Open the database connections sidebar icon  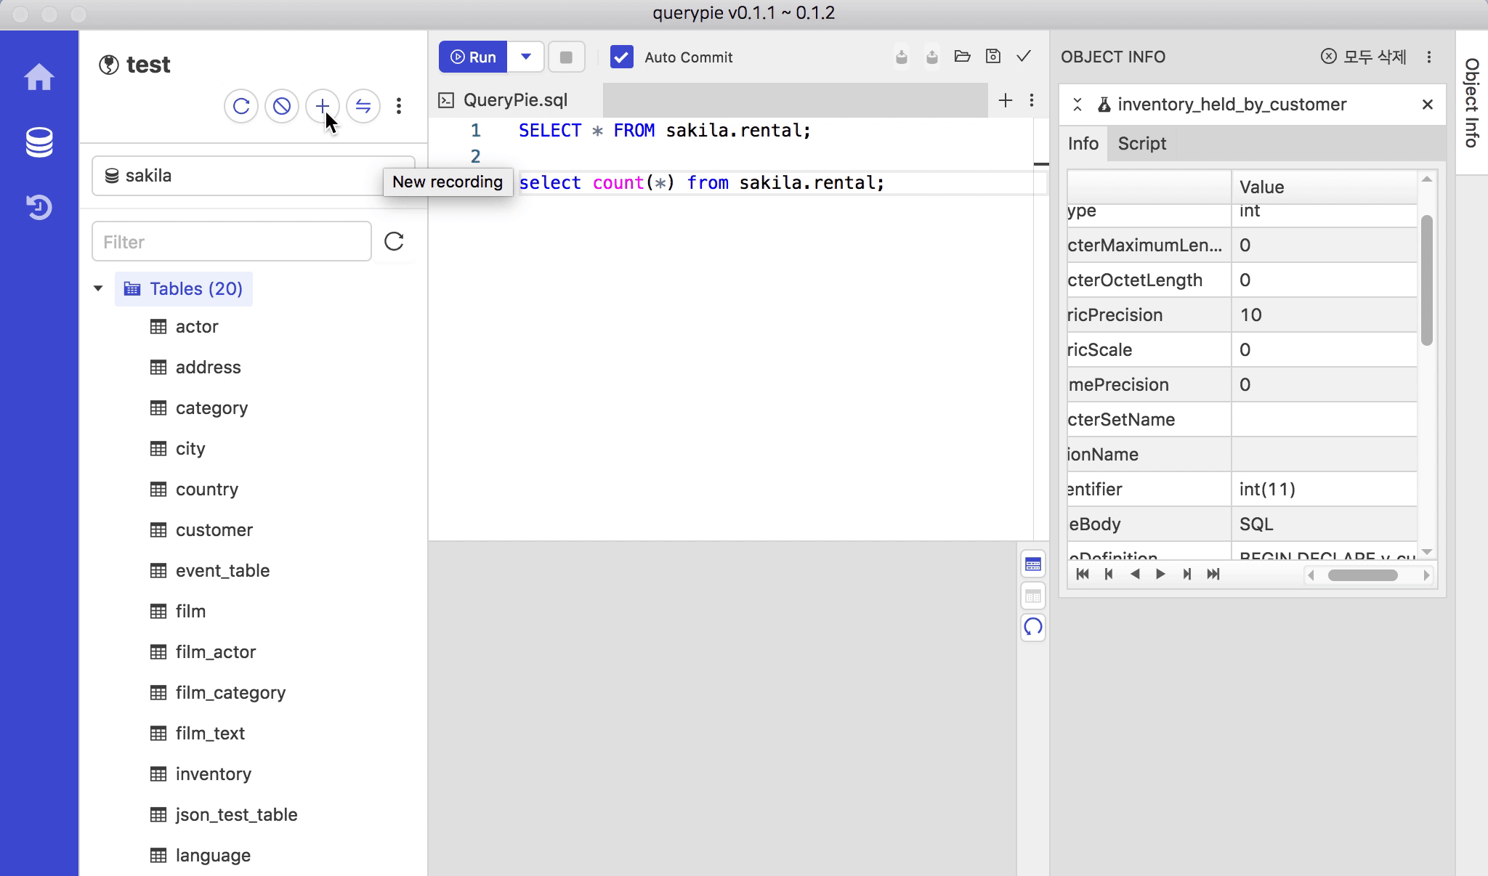39,142
